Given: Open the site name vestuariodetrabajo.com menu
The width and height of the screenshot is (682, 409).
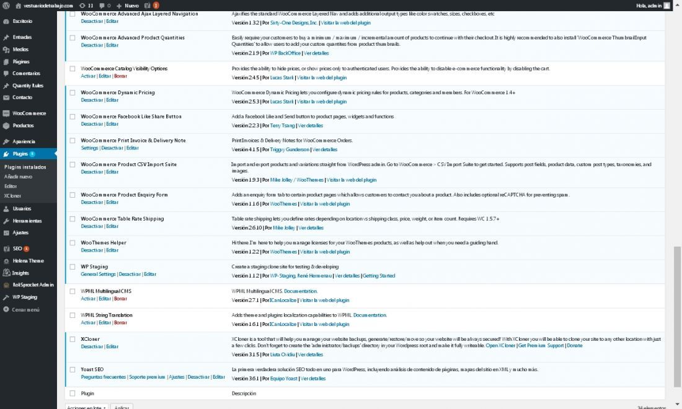Looking at the screenshot, I should 45,6.
